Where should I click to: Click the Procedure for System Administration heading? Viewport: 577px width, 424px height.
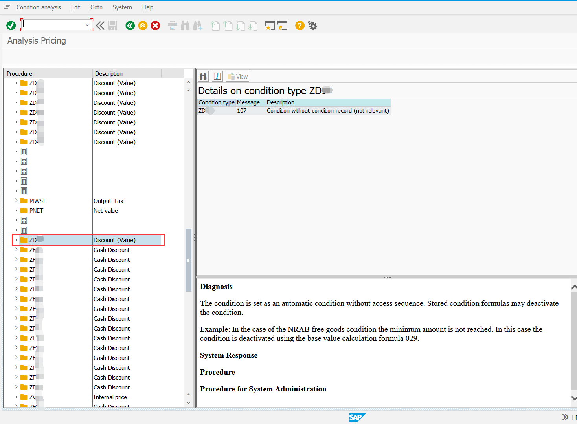pyautogui.click(x=263, y=389)
